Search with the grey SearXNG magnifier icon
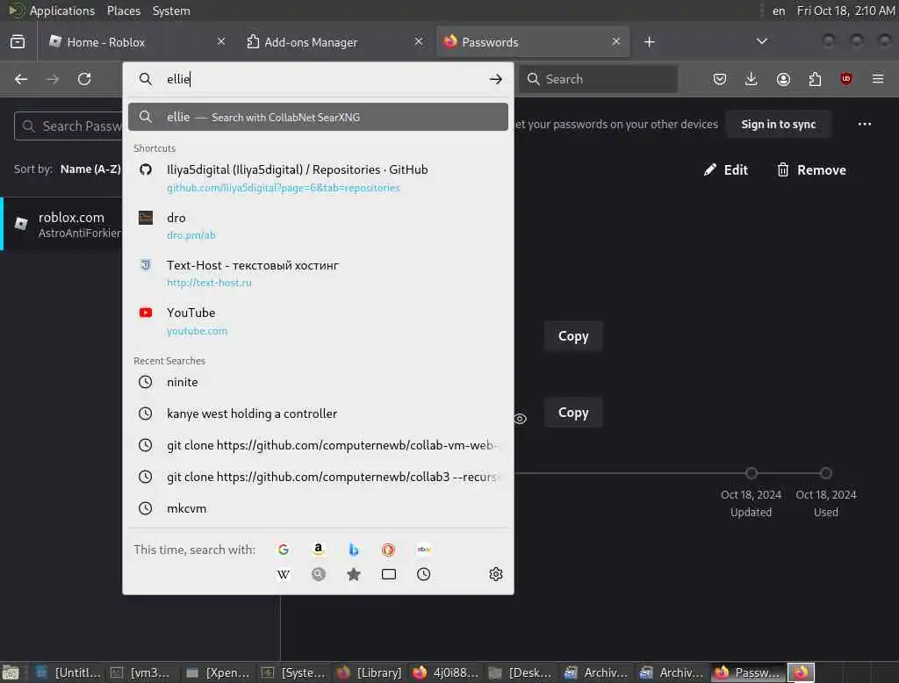Screen dimensions: 899x683 pos(318,574)
